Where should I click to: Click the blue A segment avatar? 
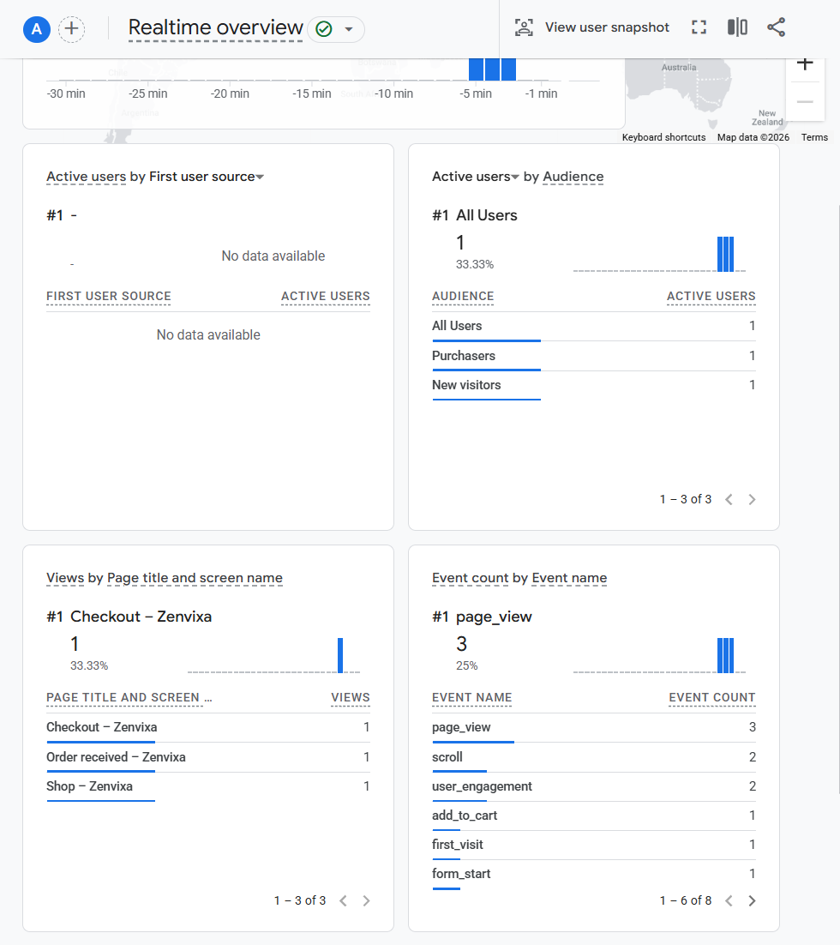(x=37, y=29)
